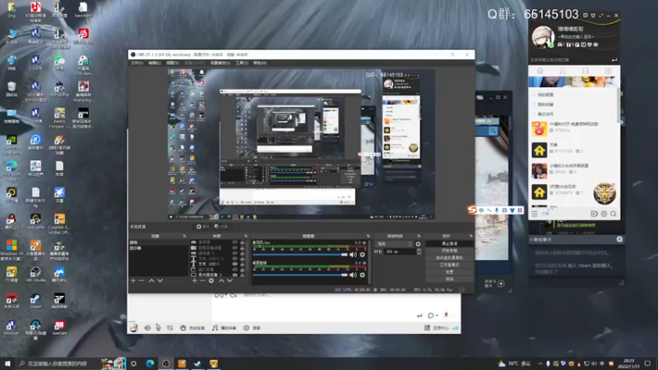Toggle lock on 显示器采集 2 source
658x370 pixels.
click(x=242, y=275)
